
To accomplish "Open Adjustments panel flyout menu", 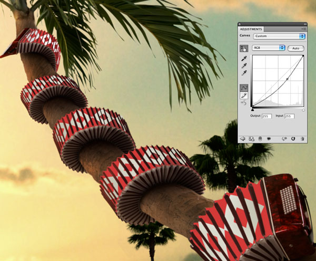I will click(303, 29).
